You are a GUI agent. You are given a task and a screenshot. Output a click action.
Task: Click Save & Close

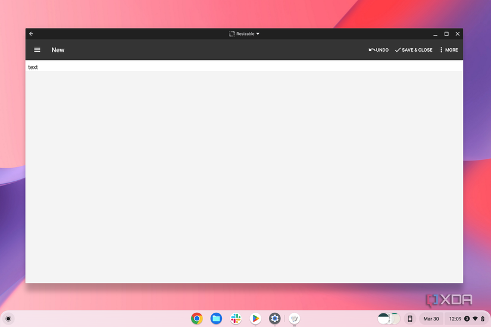tap(414, 50)
